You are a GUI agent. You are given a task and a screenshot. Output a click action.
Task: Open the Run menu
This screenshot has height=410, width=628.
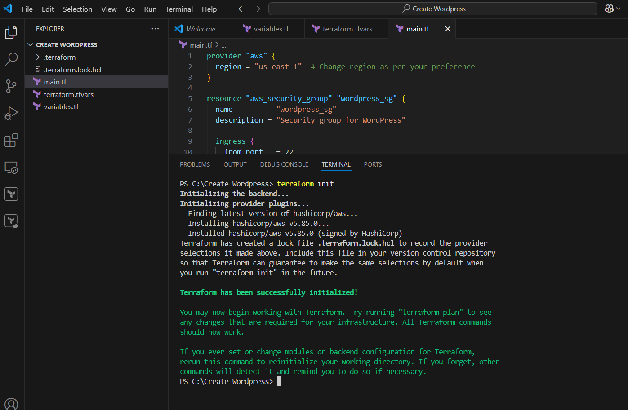pos(150,9)
